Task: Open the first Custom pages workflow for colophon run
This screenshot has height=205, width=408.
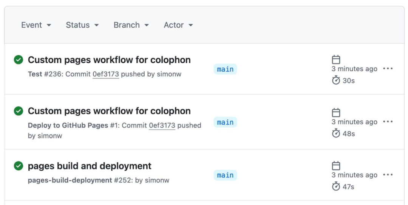Action: (x=109, y=60)
